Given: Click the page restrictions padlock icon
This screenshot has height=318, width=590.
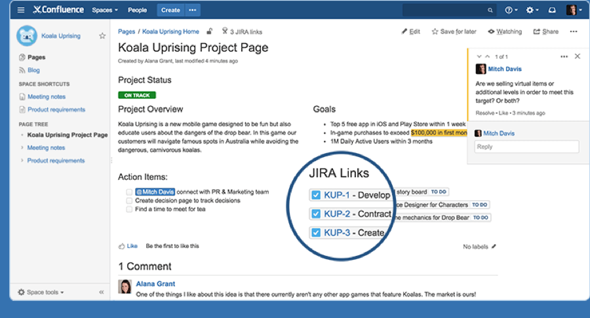Looking at the screenshot, I should point(210,31).
